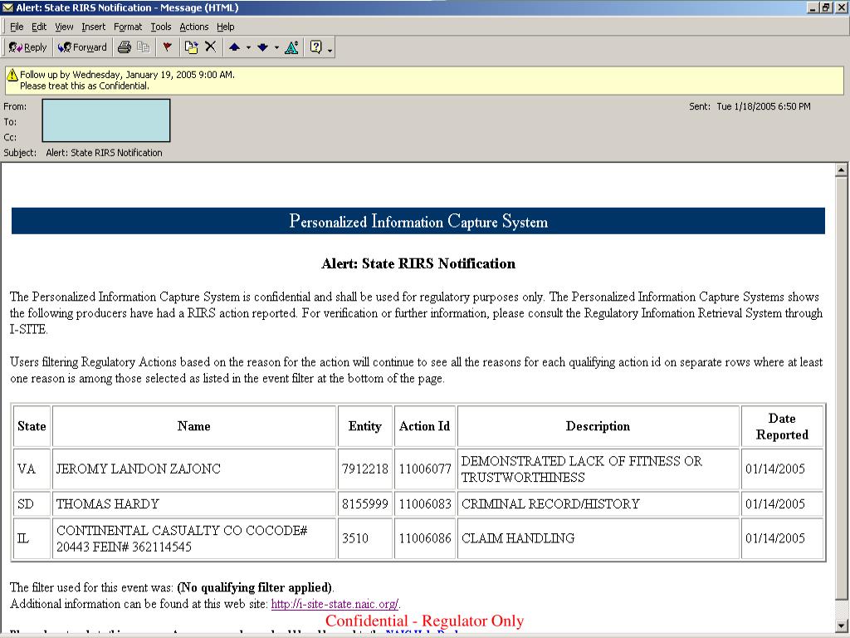Delete the message with the X icon
Viewport: 850px width, 638px height.
pyautogui.click(x=210, y=47)
